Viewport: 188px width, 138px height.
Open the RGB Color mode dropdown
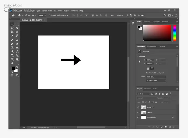tap(156, 77)
